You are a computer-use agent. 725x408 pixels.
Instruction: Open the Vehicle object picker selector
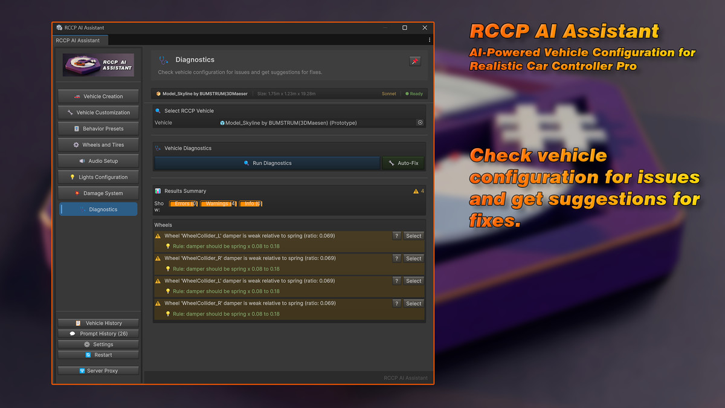pyautogui.click(x=420, y=122)
